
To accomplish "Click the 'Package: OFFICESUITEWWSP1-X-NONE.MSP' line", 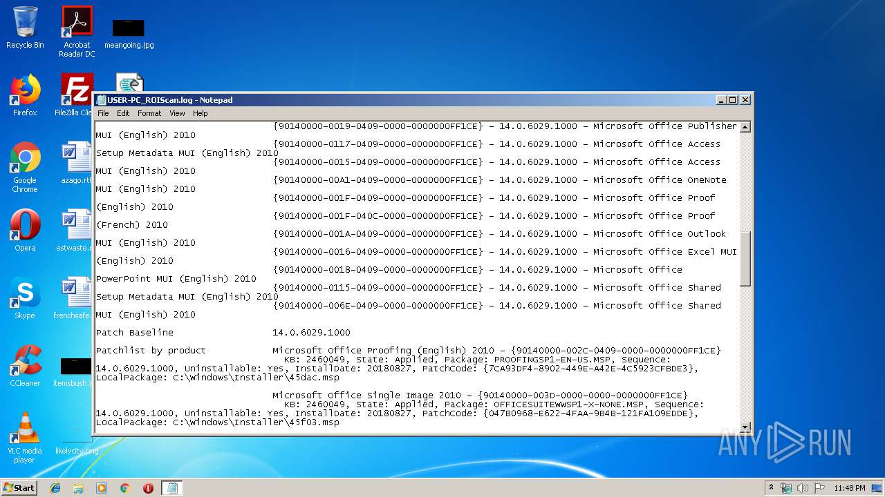I will coord(494,405).
